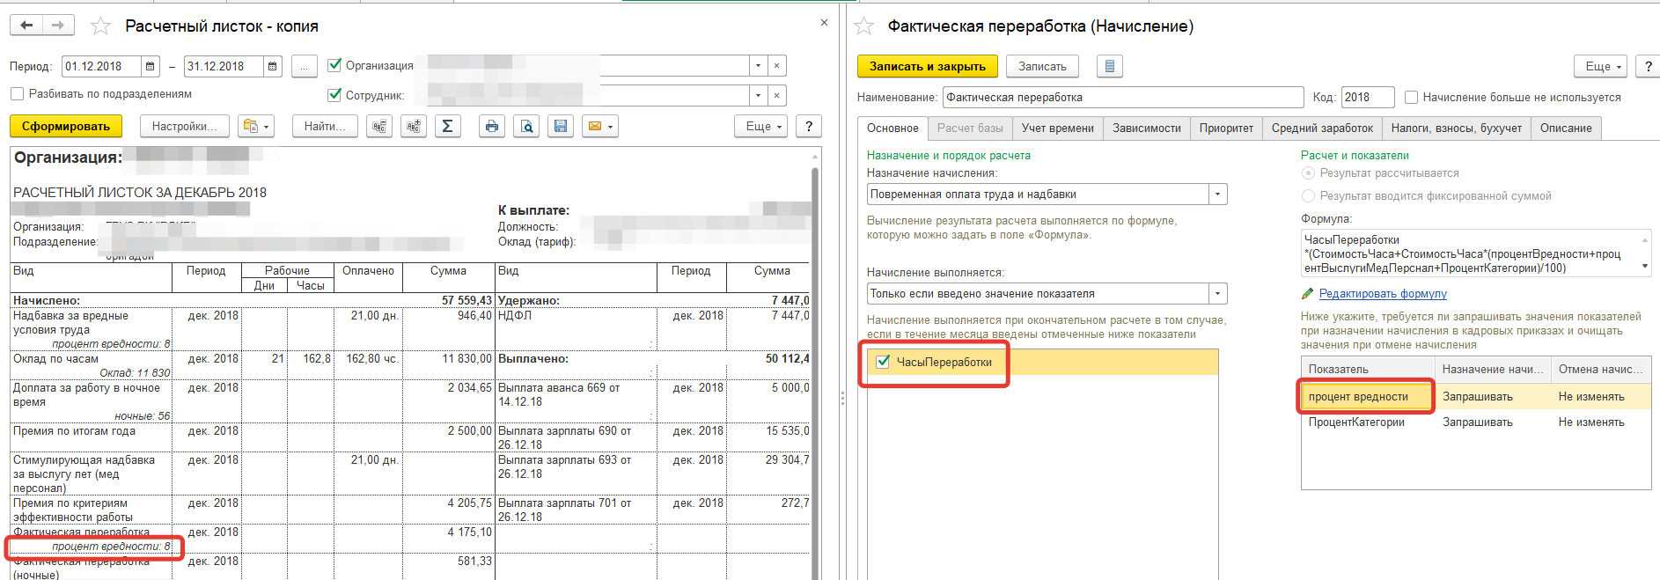Select Результат рассчитывается radio button
Viewport: 1660px width, 580px height.
click(1308, 173)
